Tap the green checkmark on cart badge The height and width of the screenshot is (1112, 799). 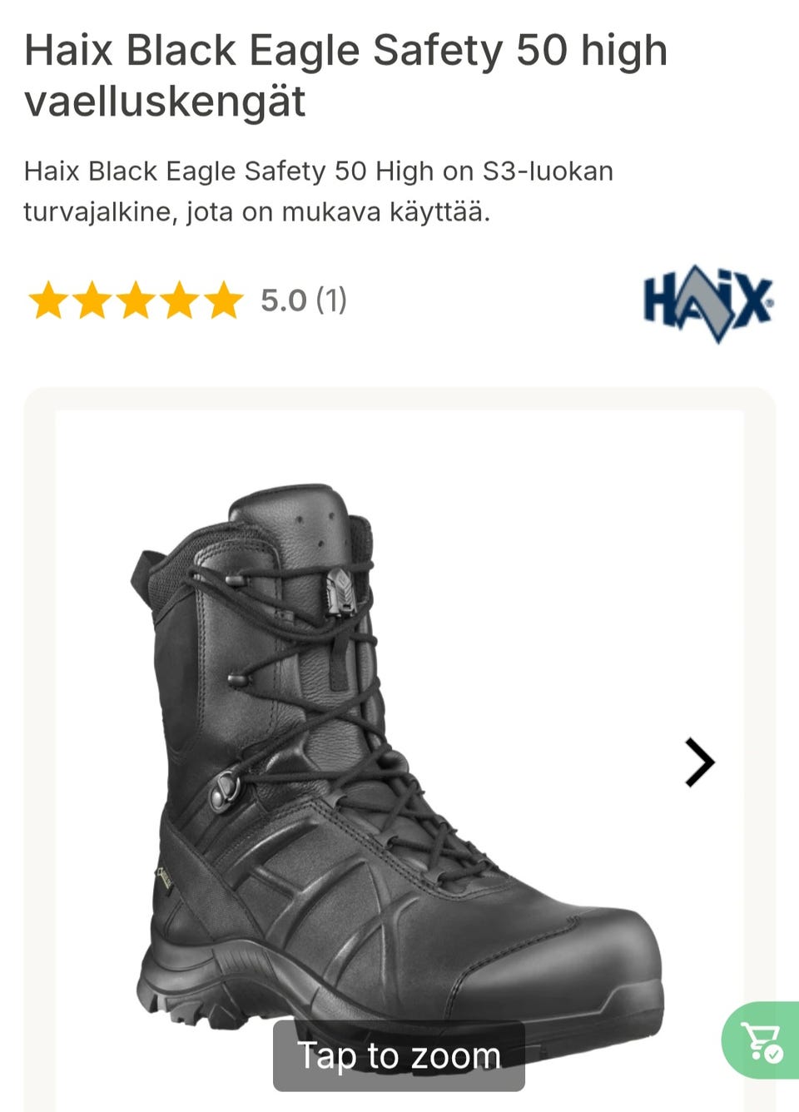click(774, 1054)
